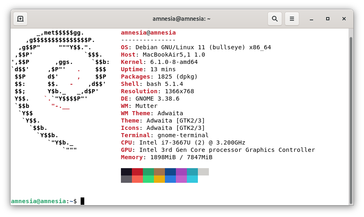Click the Resolution value '1366x768'
This screenshot has width=364, height=217.
(180, 92)
